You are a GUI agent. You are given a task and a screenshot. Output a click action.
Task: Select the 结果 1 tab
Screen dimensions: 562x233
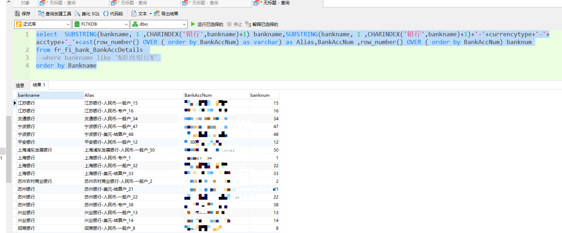tap(39, 85)
